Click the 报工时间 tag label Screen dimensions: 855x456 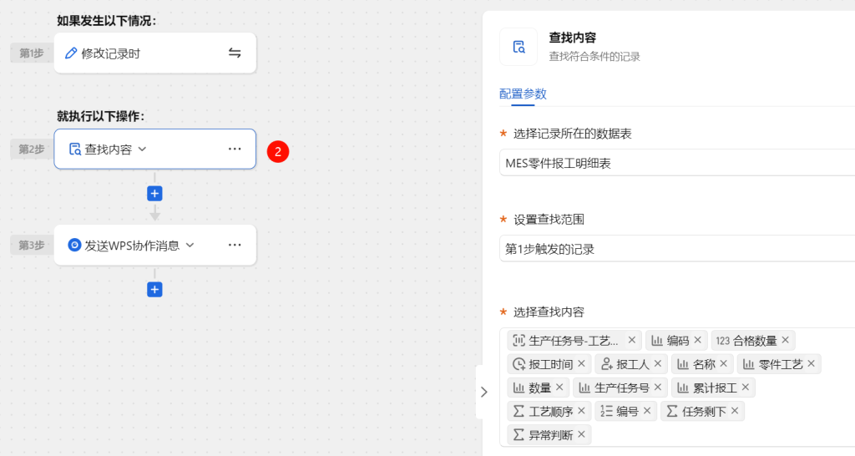point(551,364)
